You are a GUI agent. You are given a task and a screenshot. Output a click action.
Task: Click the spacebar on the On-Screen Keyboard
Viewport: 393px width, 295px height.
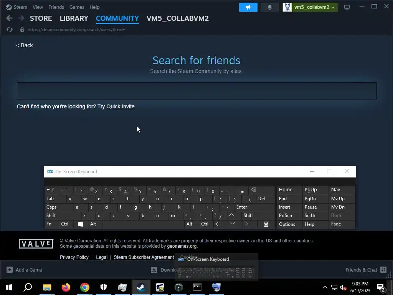pos(144,224)
